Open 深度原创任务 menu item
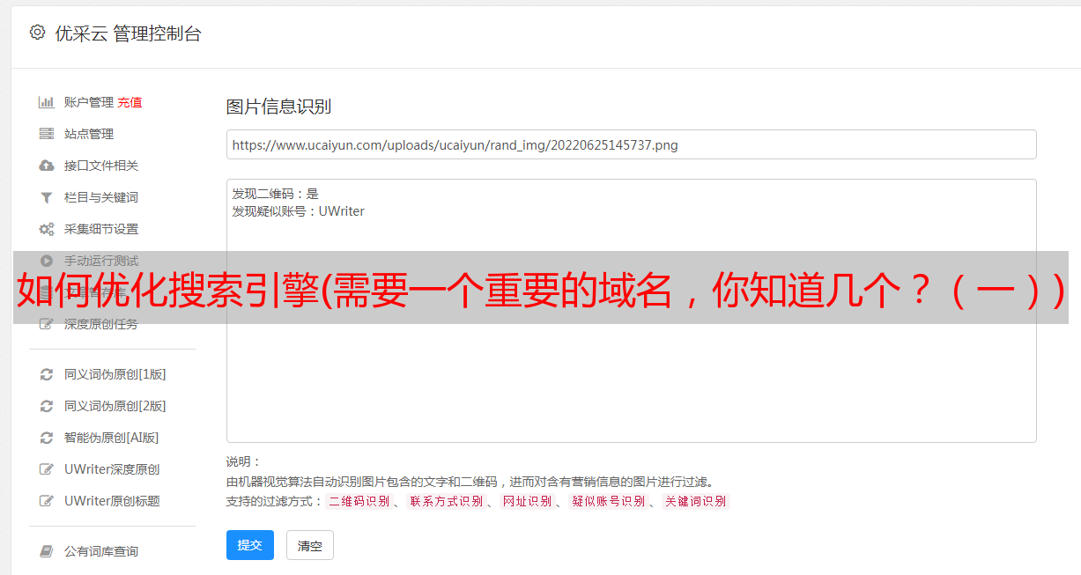 [x=101, y=324]
